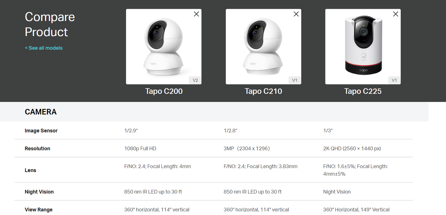This screenshot has height=215, width=446.
Task: Click the Tapo C200 product photo
Action: click(x=163, y=47)
